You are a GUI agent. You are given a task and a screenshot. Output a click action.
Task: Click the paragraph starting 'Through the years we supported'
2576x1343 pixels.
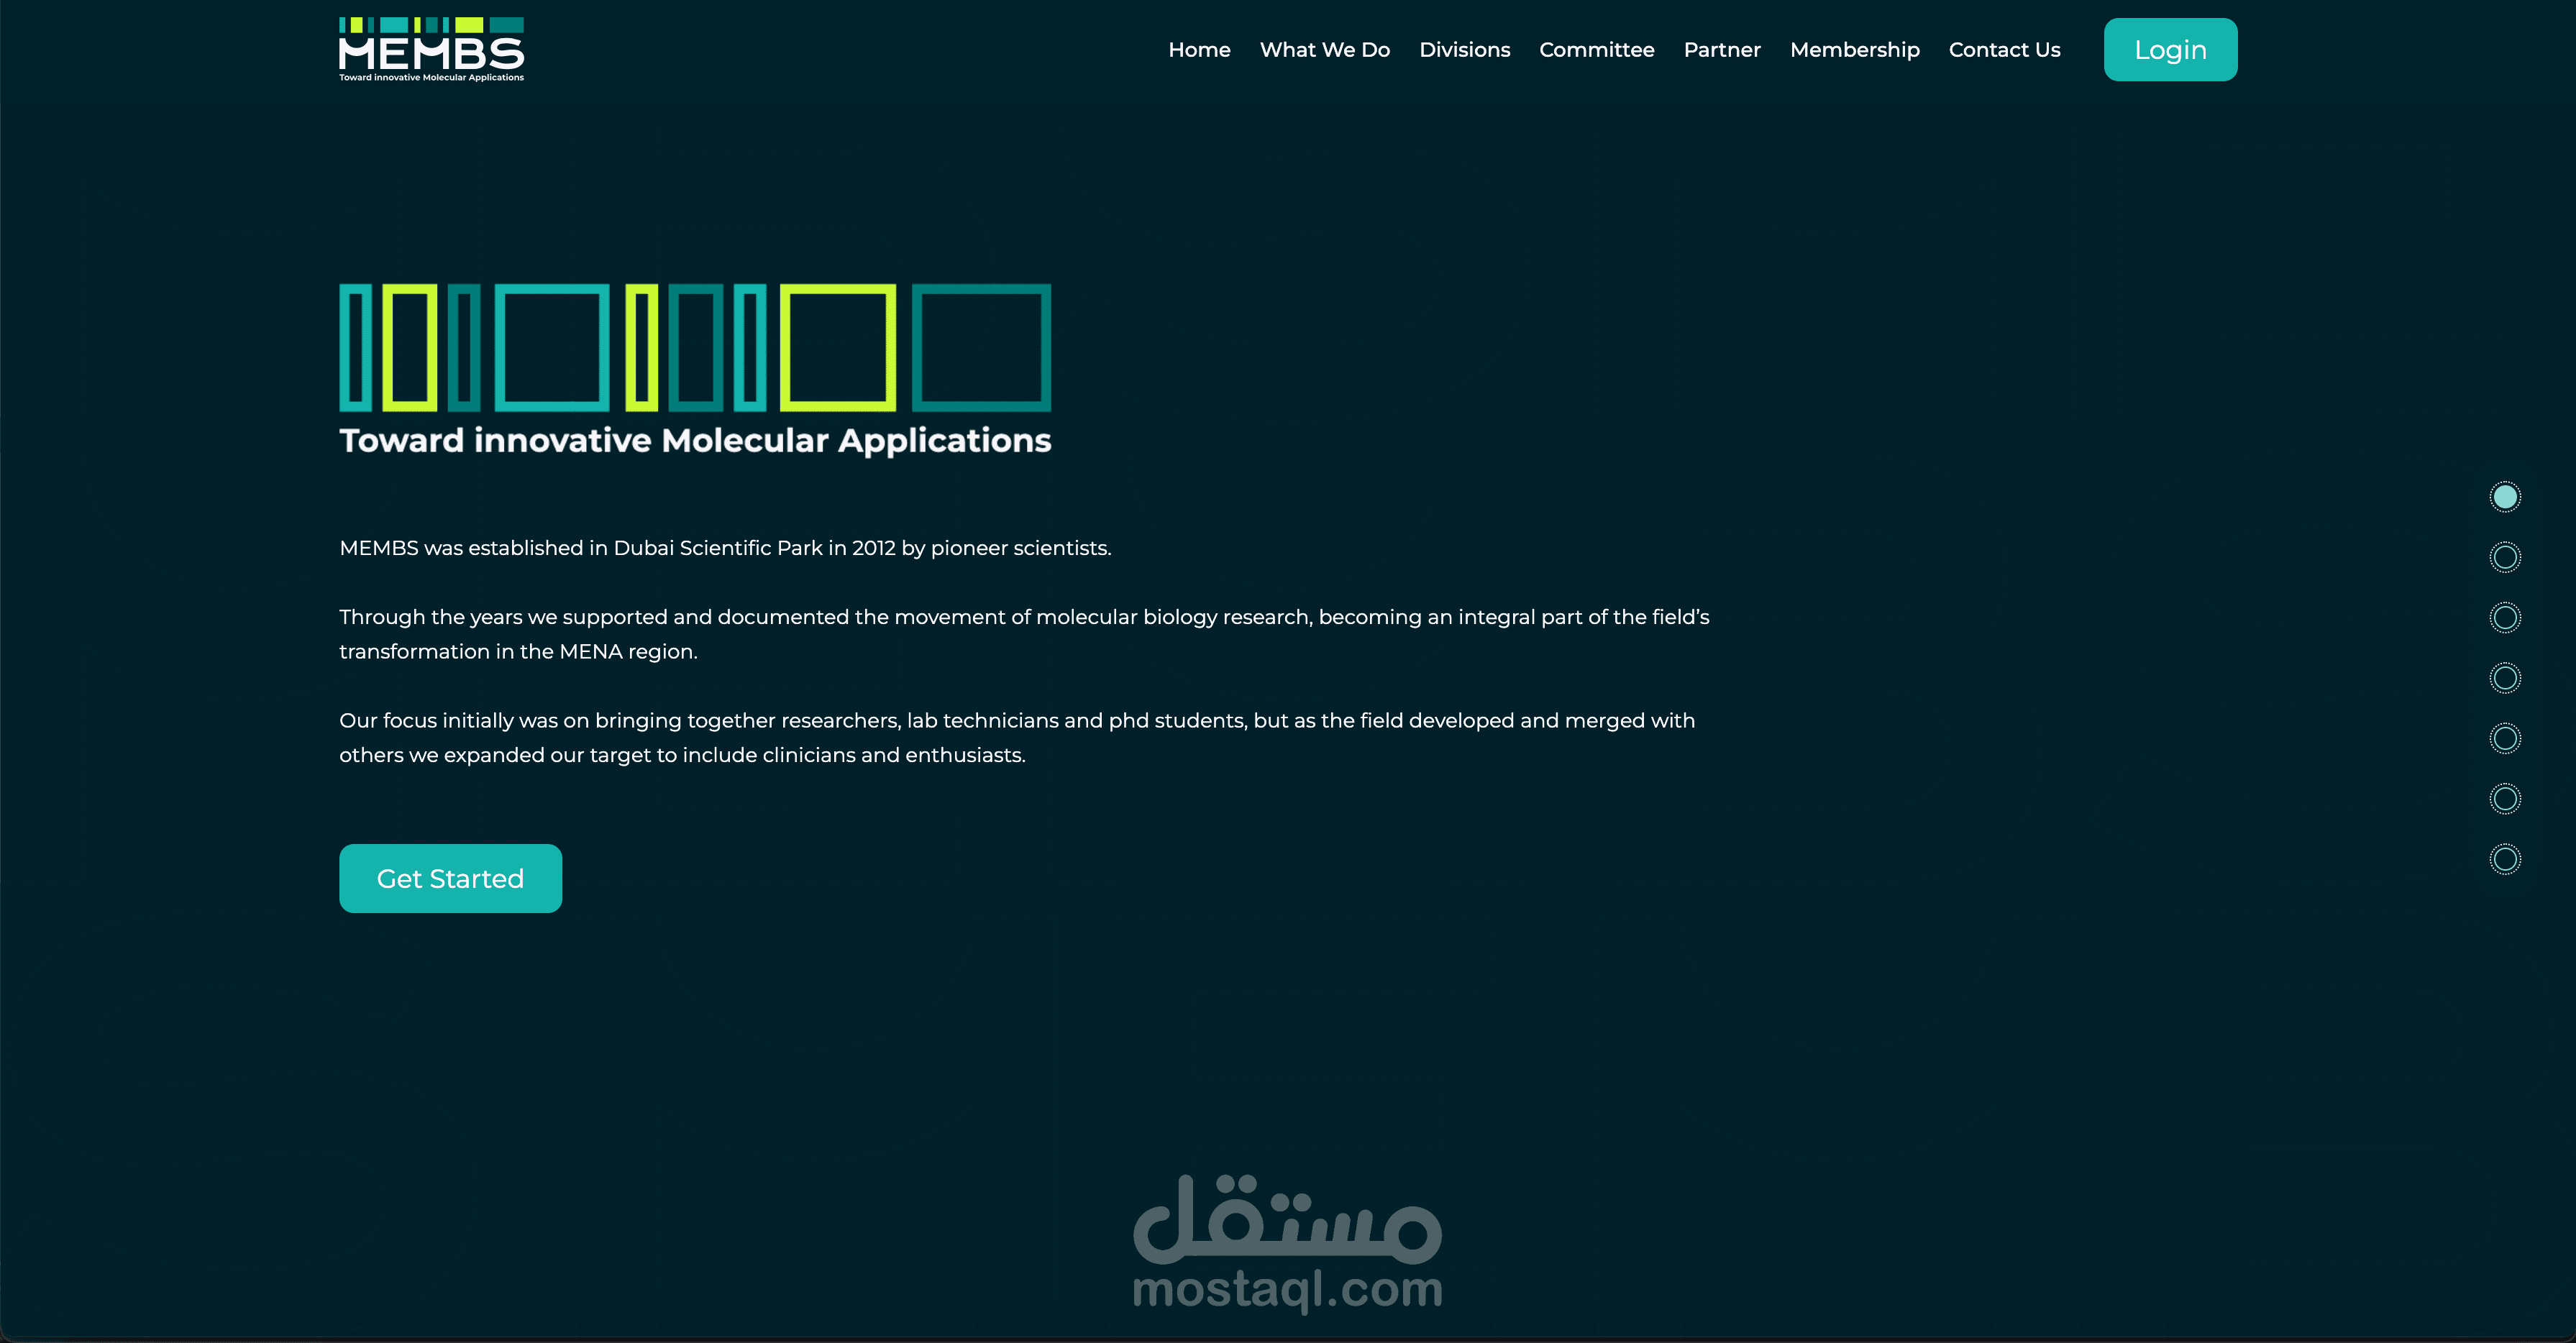[x=1024, y=634]
